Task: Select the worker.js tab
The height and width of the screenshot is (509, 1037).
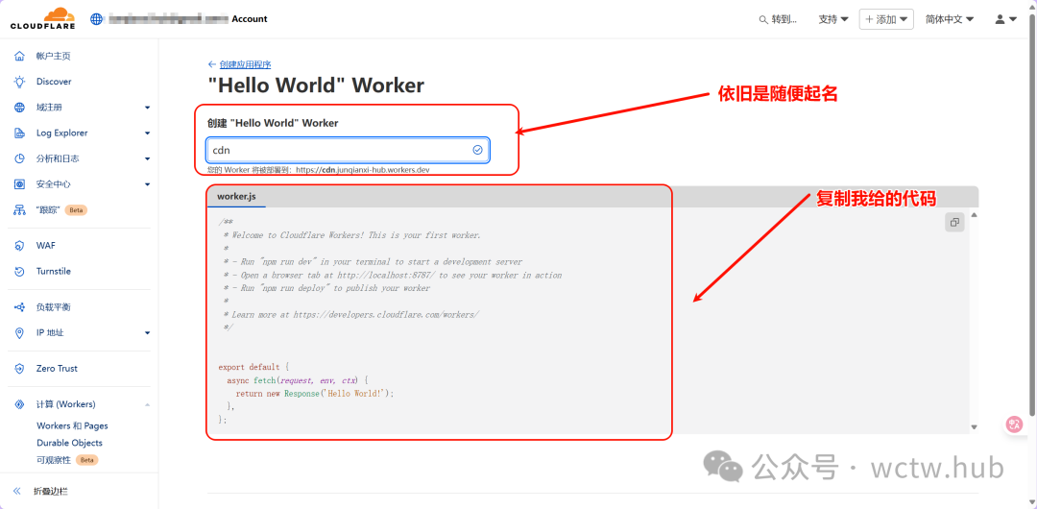Action: (x=236, y=197)
